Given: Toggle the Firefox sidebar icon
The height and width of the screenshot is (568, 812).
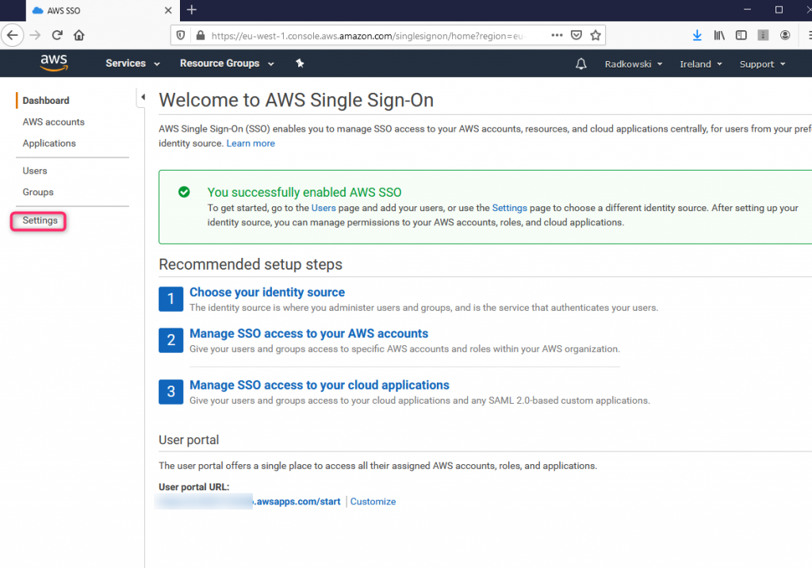Looking at the screenshot, I should [x=741, y=35].
